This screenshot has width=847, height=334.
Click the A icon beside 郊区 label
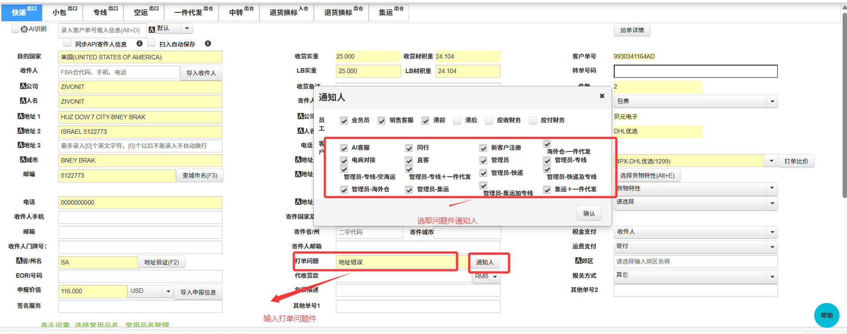point(578,261)
